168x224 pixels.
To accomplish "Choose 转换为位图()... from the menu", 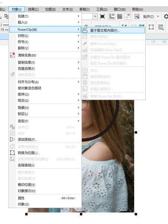I will point(45,153).
